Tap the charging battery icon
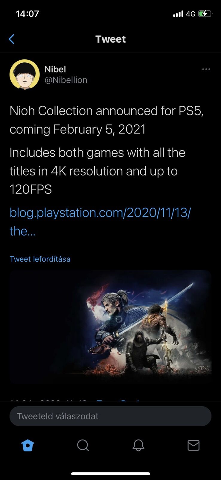221x480 pixels. (x=205, y=14)
